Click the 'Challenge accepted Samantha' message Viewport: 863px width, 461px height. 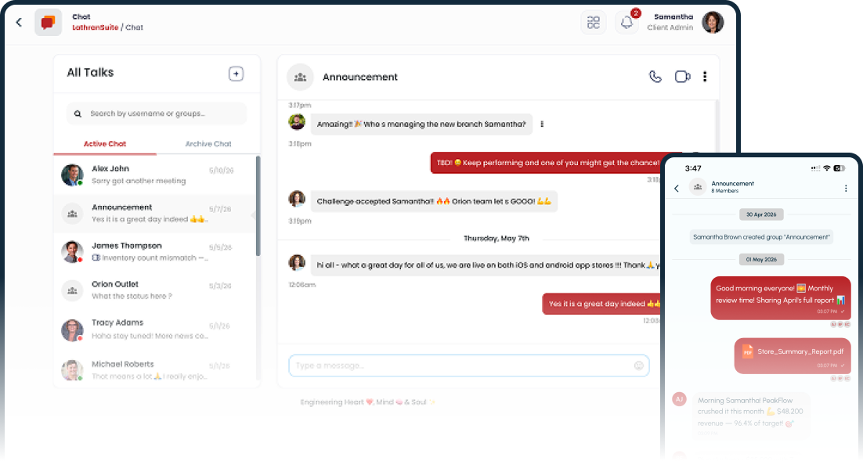(x=434, y=201)
